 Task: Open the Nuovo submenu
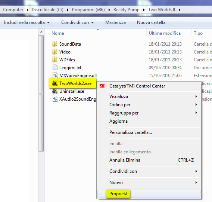coord(149,183)
